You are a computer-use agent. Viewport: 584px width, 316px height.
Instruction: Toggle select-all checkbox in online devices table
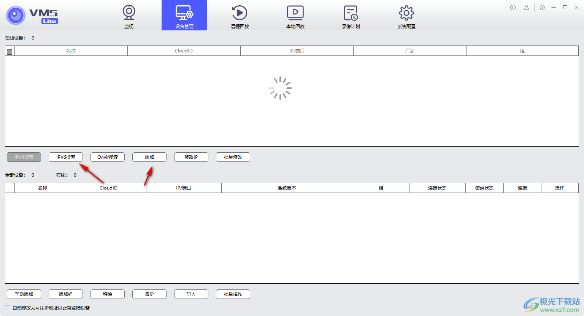pos(10,52)
